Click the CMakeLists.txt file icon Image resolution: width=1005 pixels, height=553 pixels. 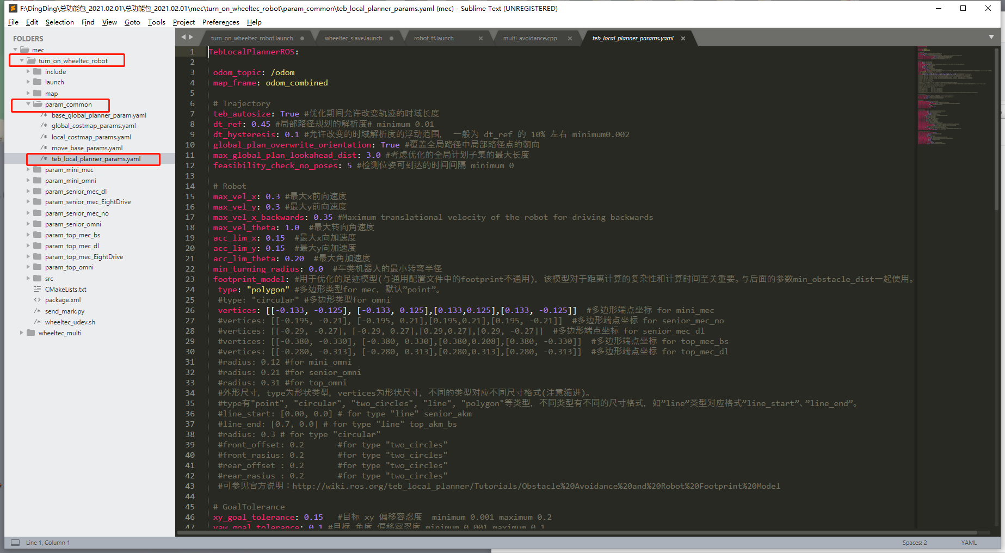click(x=37, y=289)
